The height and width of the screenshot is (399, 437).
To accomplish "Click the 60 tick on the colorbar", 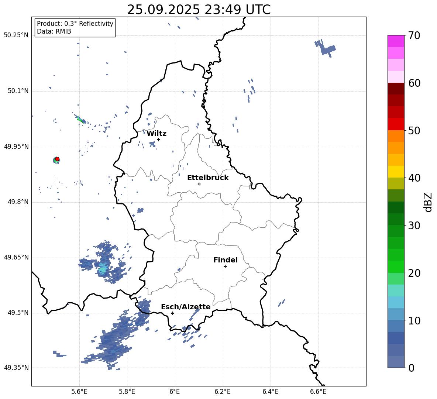I will point(414,83).
